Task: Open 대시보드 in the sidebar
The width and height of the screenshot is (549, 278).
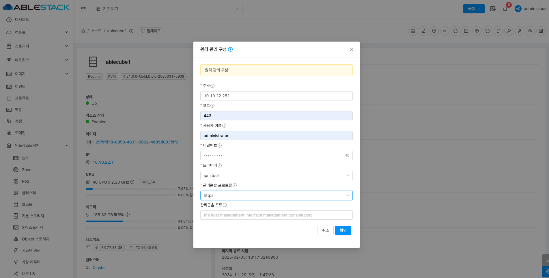Action: (x=22, y=19)
